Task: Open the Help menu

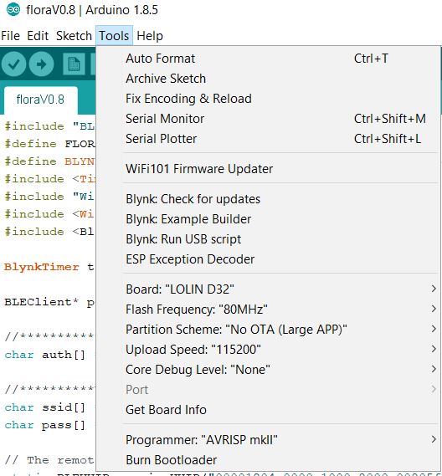Action: [x=150, y=35]
